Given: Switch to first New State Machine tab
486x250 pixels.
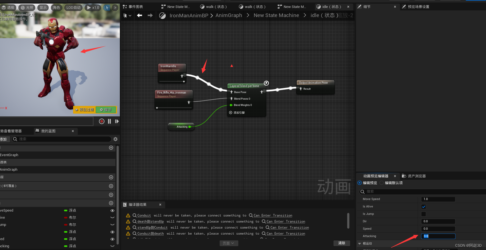Looking at the screenshot, I should tap(175, 7).
